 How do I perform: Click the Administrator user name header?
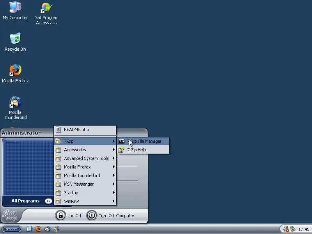pyautogui.click(x=21, y=133)
